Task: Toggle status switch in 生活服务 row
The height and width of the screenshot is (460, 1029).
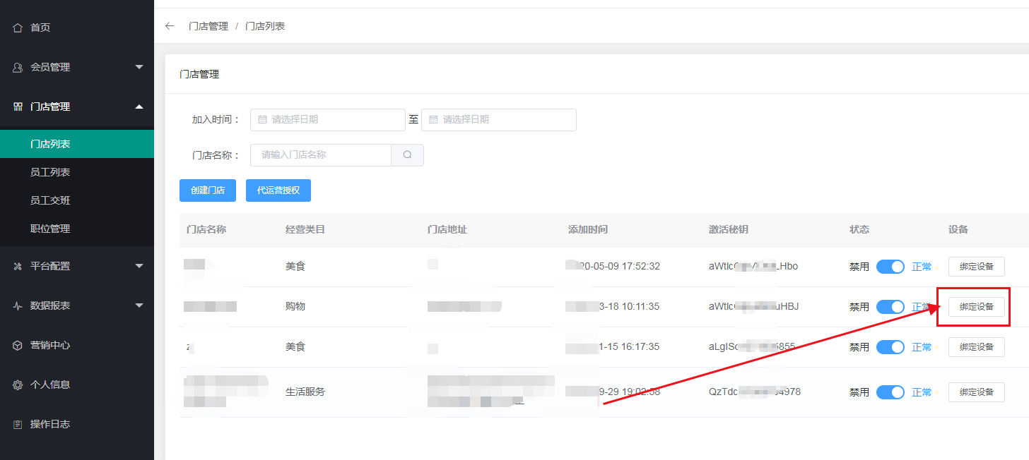Action: (890, 392)
